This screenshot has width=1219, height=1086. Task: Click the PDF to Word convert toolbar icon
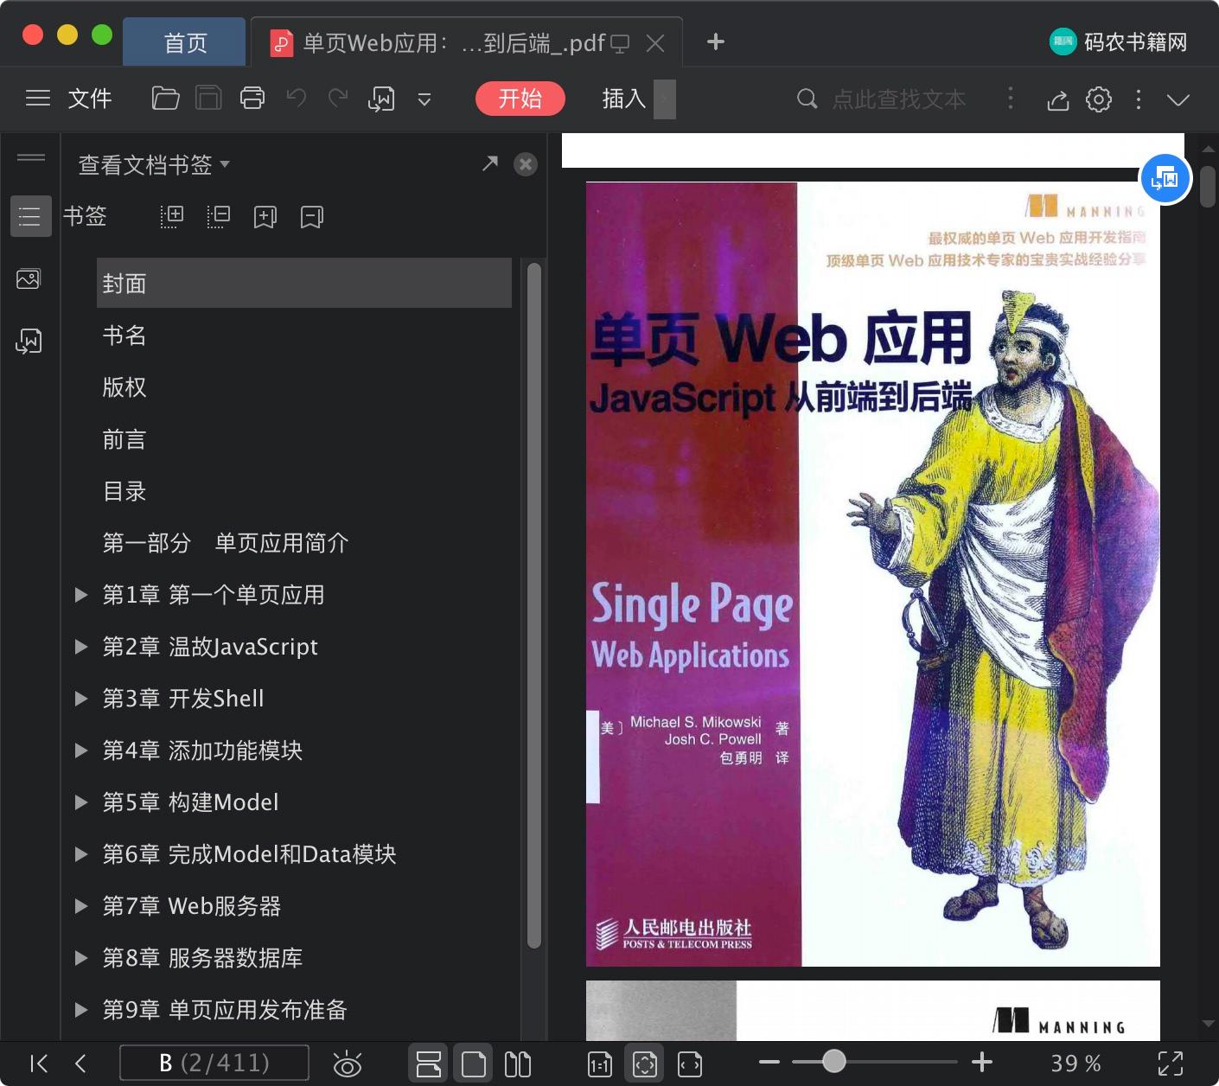pyautogui.click(x=381, y=99)
